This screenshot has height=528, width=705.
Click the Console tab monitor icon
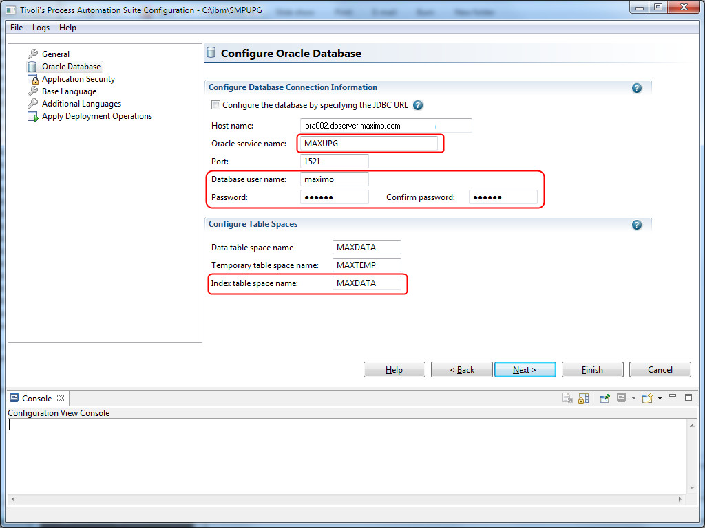pyautogui.click(x=14, y=399)
